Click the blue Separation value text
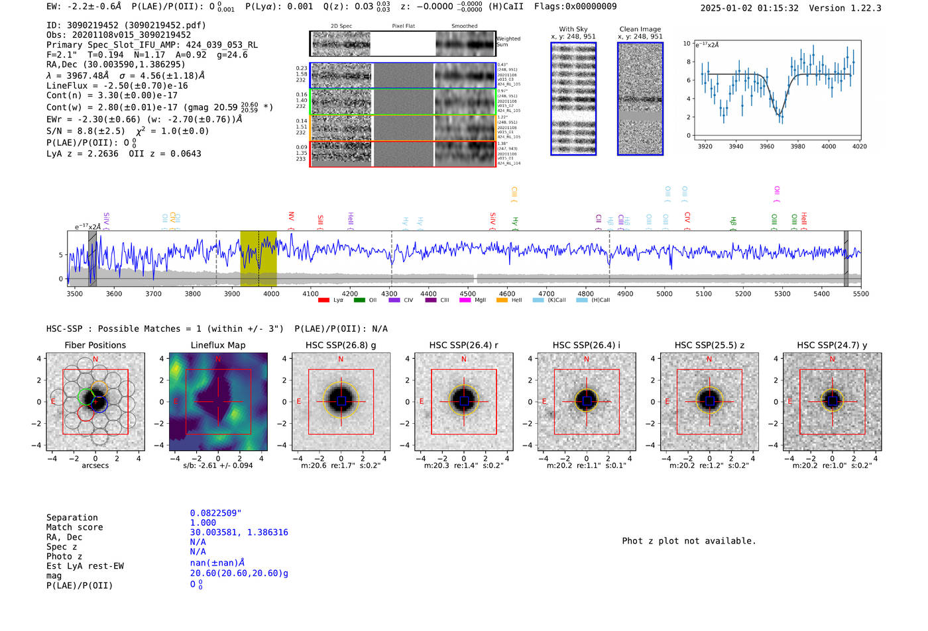Image resolution: width=928 pixels, height=631 pixels. 216,513
